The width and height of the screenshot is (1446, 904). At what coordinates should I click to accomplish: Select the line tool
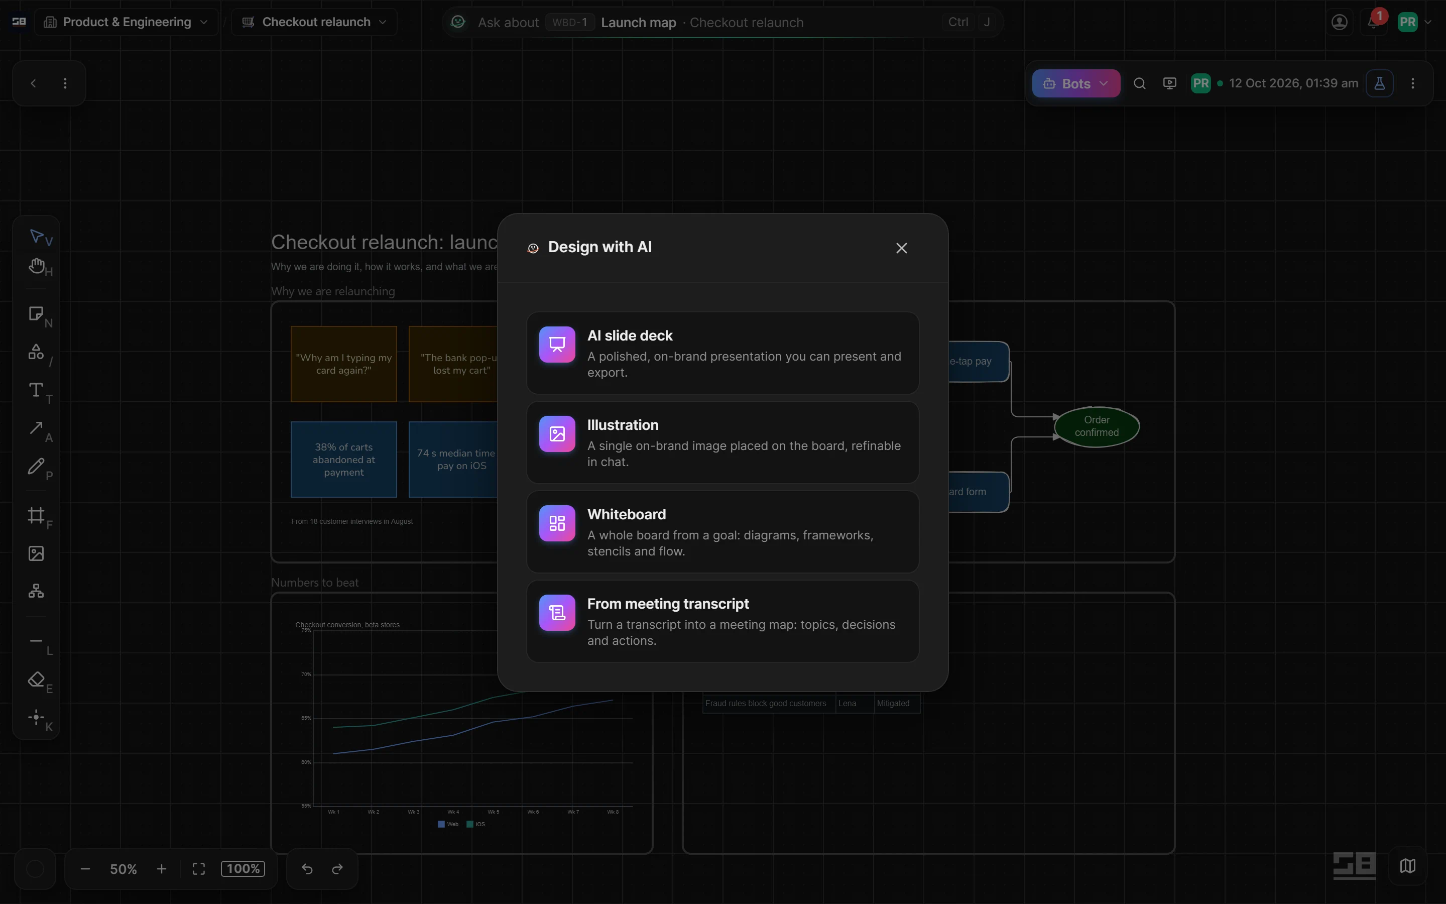pyautogui.click(x=37, y=641)
